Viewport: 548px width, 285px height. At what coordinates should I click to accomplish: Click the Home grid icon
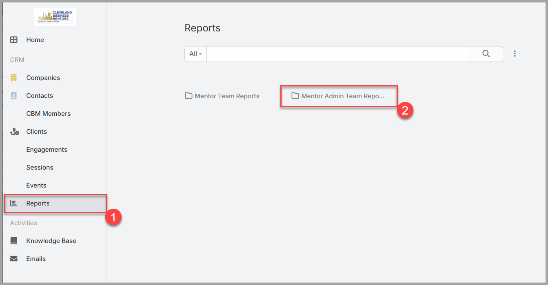[14, 40]
